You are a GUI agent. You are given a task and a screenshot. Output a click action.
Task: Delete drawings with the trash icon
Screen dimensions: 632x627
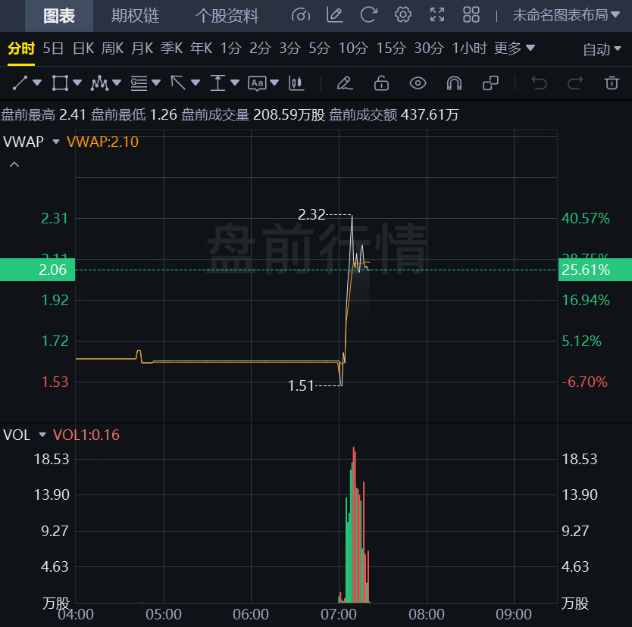click(612, 83)
